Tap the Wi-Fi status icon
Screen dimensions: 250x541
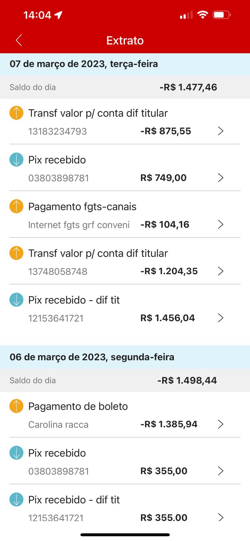pos(202,15)
